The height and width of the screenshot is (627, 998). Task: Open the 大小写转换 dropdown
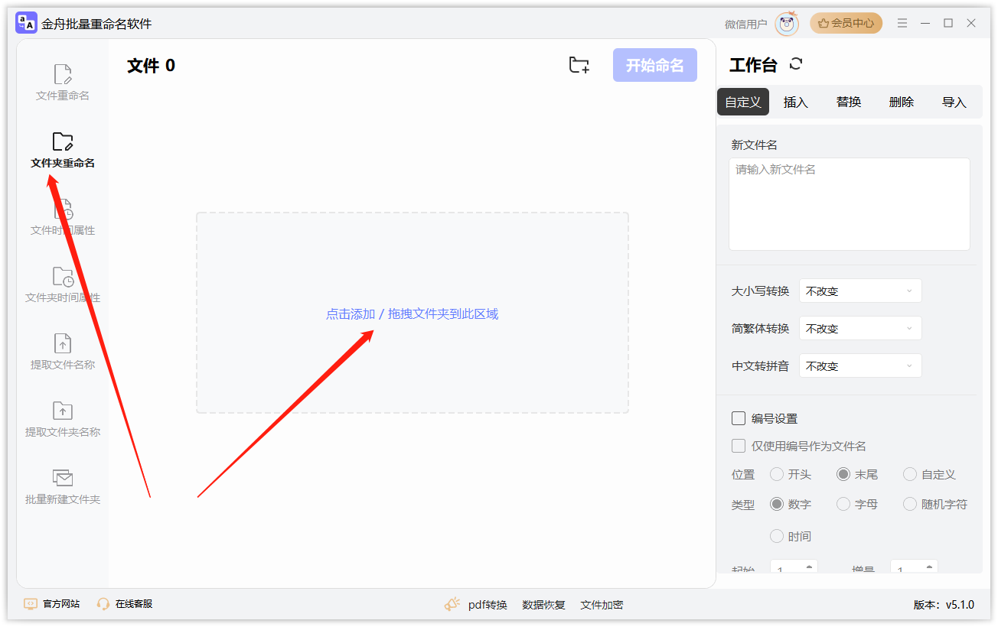860,291
